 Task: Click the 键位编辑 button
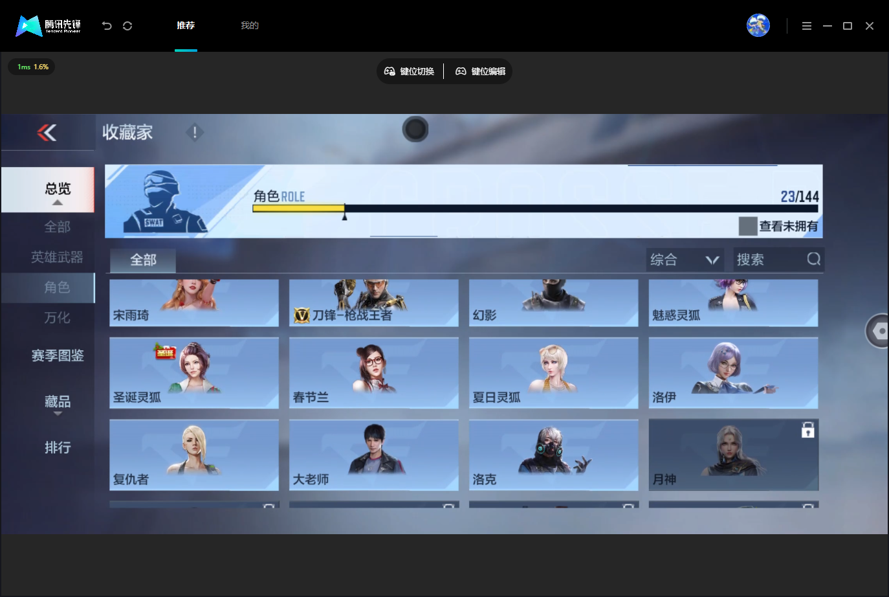tap(481, 71)
